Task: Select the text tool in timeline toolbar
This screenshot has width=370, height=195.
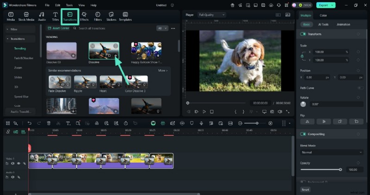Action: (x=68, y=123)
